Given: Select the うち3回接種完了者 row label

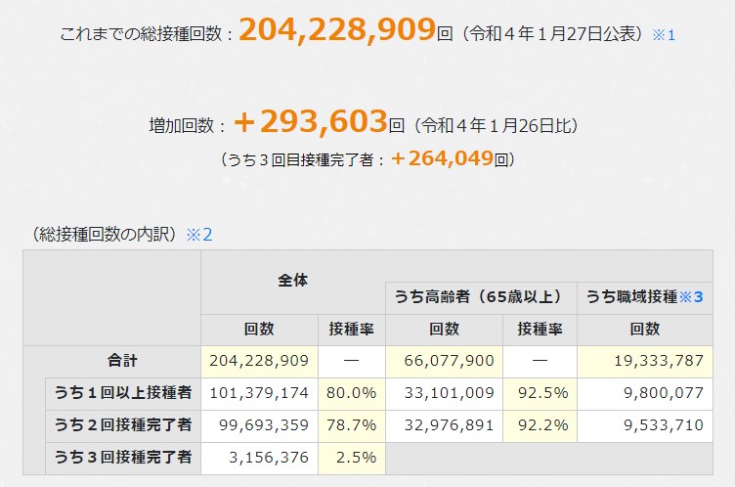Looking at the screenshot, I should point(123,457).
